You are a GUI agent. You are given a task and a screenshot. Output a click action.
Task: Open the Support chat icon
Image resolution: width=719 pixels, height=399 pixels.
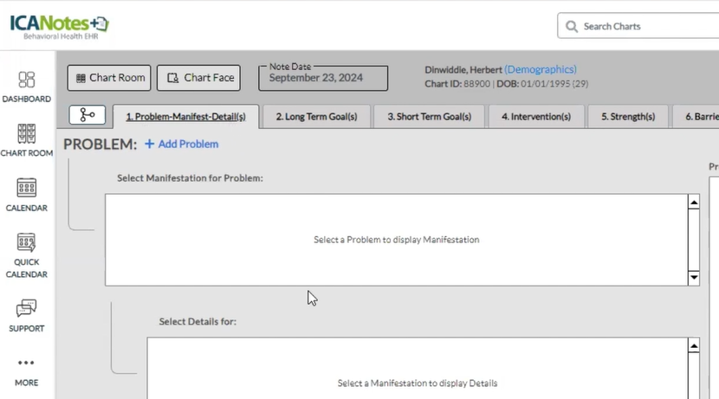27,308
